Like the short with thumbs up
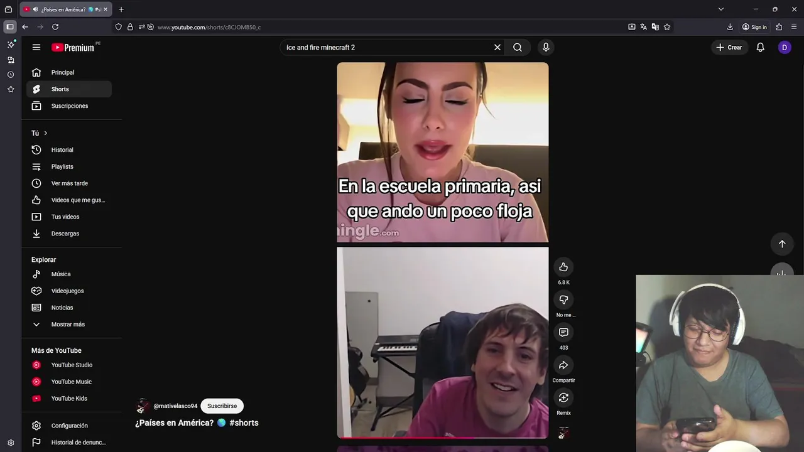The width and height of the screenshot is (804, 452). [563, 267]
